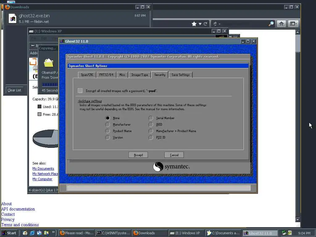Open the Save Settings tab
Viewport: 316px width, 237px height.
pos(181,75)
